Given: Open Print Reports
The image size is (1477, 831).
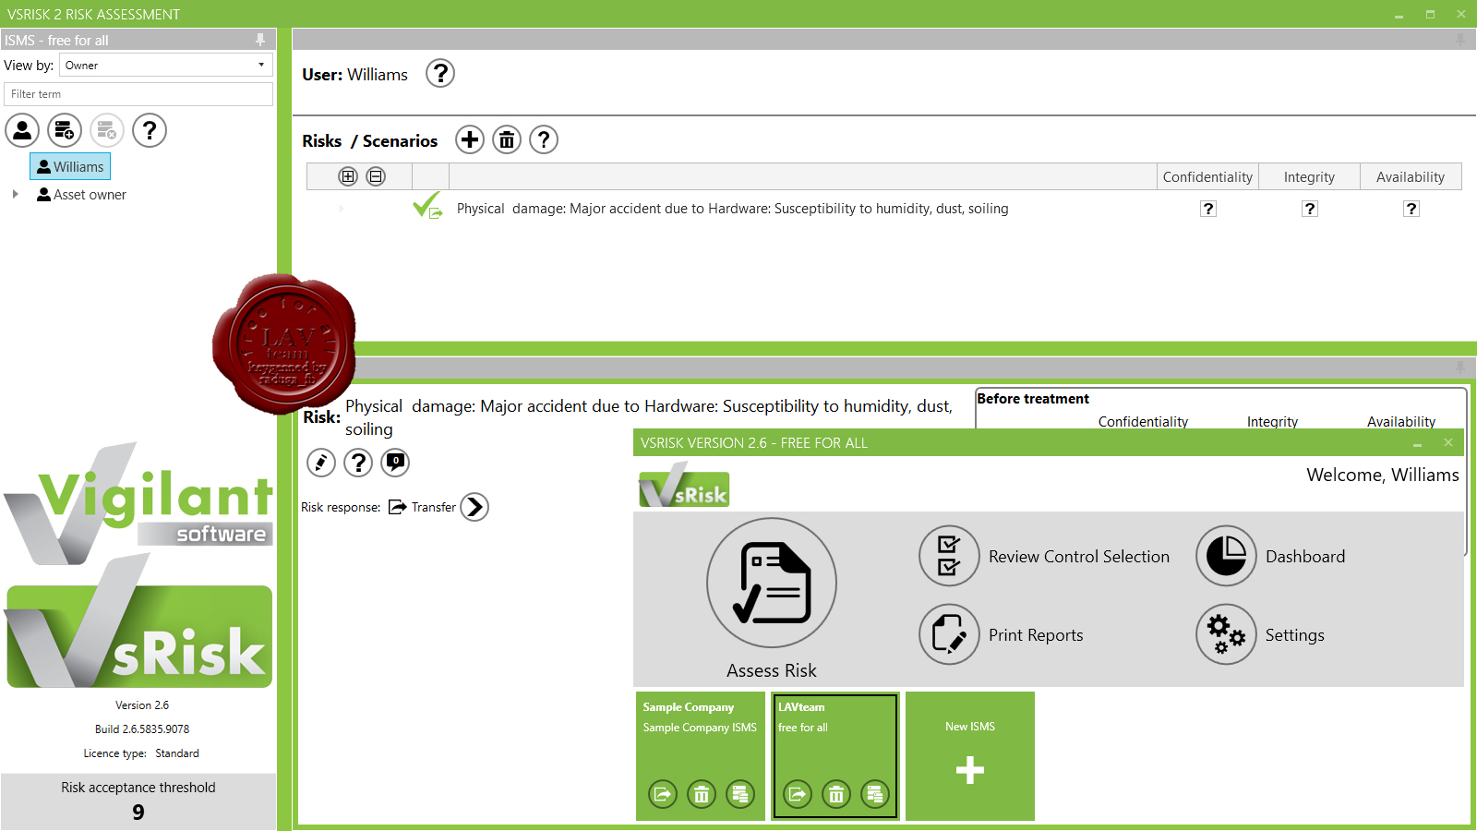Looking at the screenshot, I should (1002, 634).
